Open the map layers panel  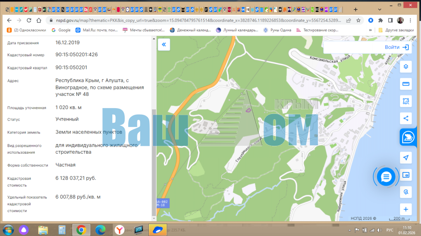pos(406,67)
